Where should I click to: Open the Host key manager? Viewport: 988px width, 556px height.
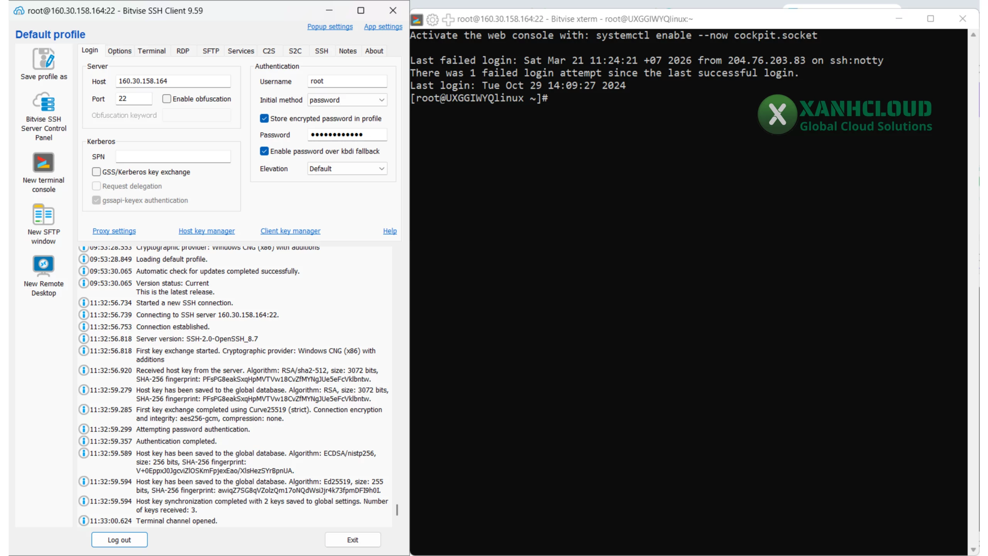207,231
